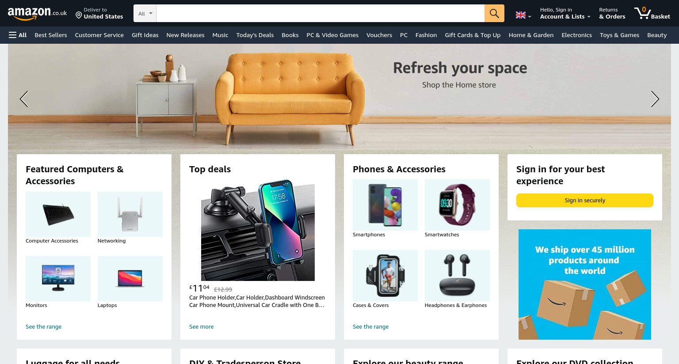Screen dimensions: 679x364
Task: Show next banner with right arrow
Action: click(655, 99)
